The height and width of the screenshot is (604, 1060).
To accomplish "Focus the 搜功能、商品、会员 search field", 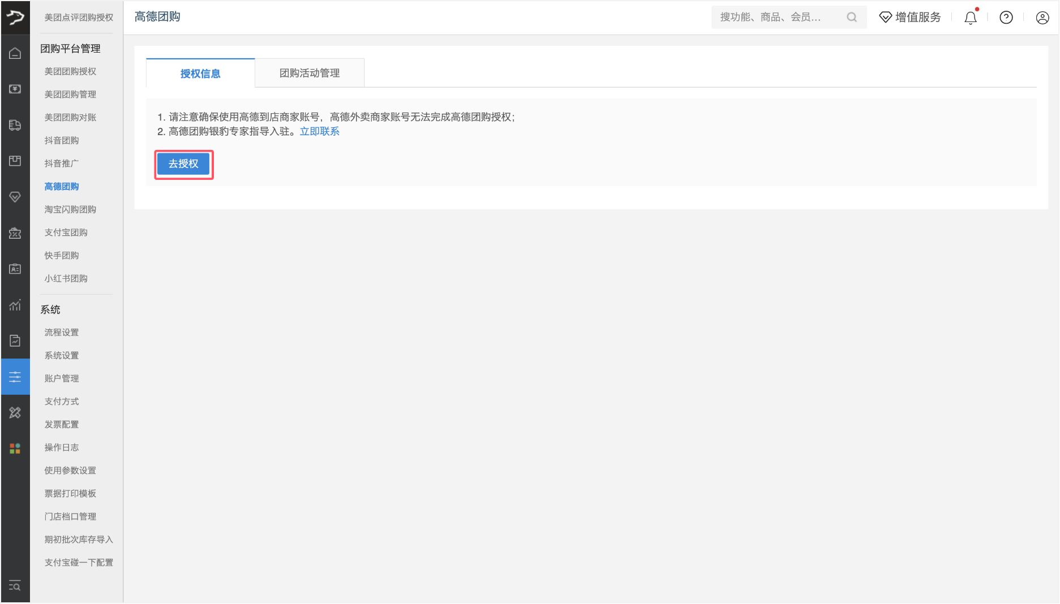I will coord(778,18).
